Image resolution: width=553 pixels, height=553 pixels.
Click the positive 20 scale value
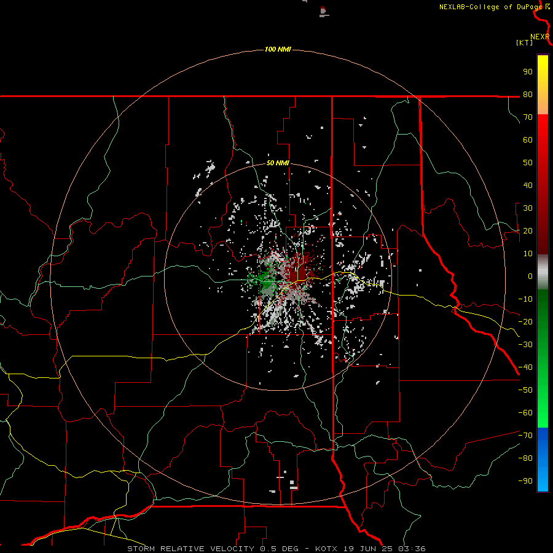tap(528, 230)
